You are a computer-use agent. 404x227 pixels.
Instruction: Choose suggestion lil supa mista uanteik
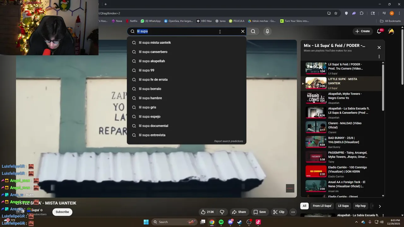tap(187, 43)
